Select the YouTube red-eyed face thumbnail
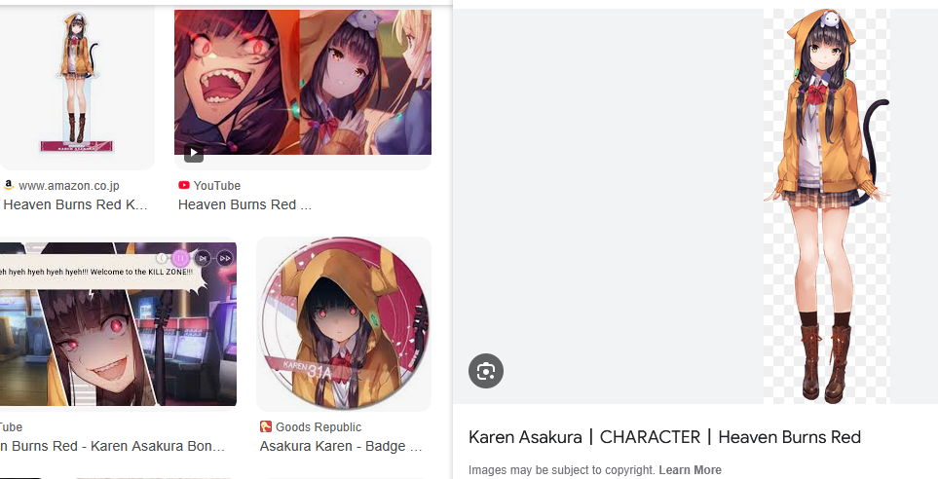 coord(303,82)
